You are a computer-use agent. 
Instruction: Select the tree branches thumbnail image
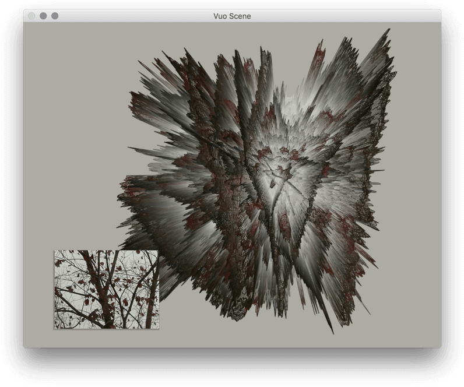coord(106,290)
